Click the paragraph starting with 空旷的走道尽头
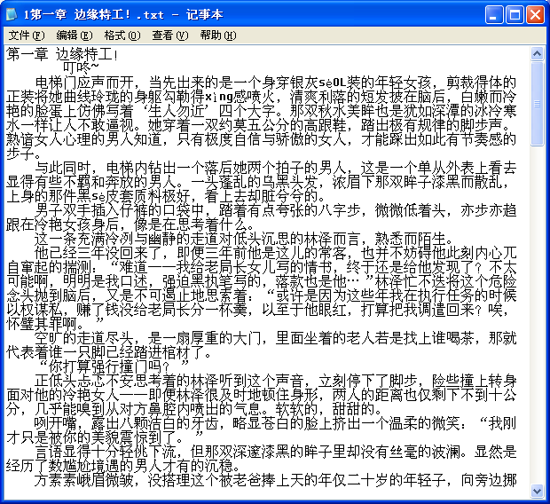The width and height of the screenshot is (550, 504). click(x=266, y=337)
